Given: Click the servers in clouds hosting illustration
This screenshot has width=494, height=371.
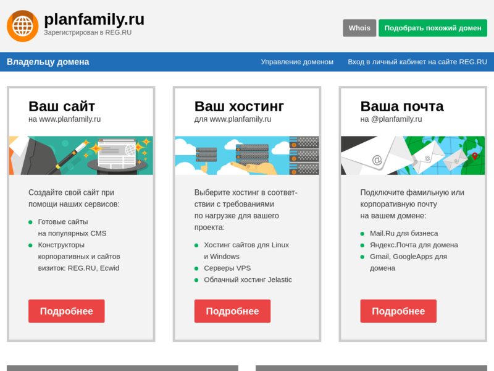Looking at the screenshot, I should coord(247,156).
